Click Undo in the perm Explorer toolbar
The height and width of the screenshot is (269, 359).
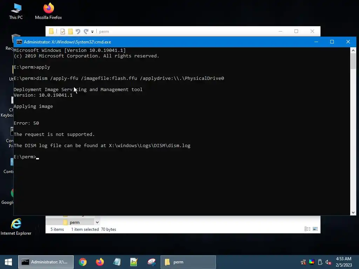click(78, 32)
